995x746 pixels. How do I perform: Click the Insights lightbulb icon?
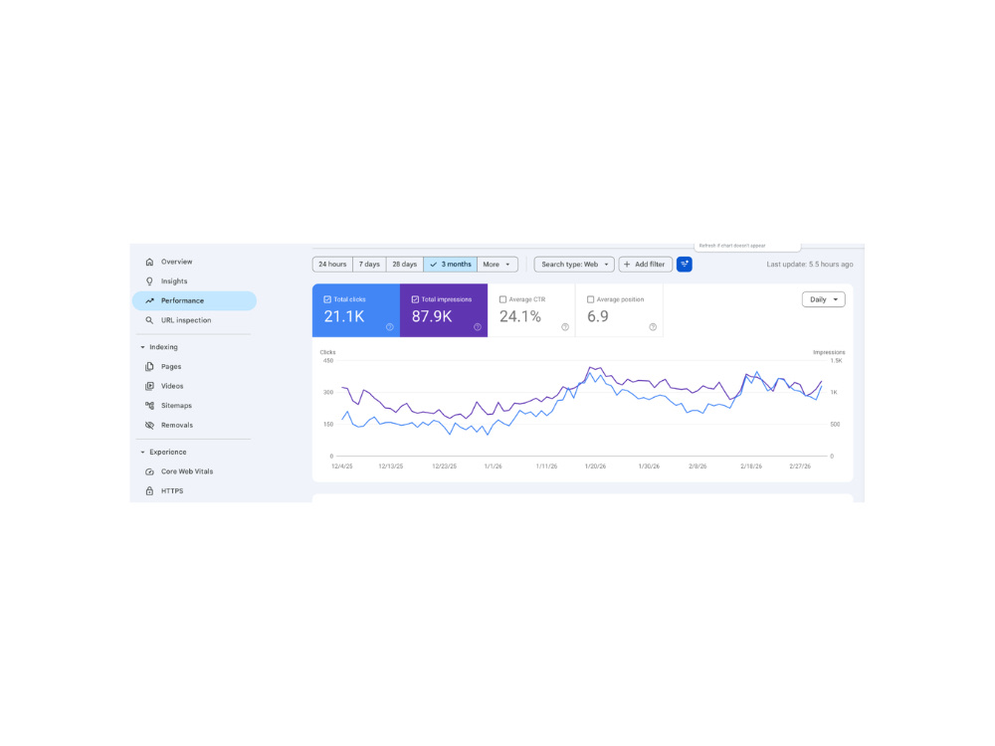(x=150, y=281)
